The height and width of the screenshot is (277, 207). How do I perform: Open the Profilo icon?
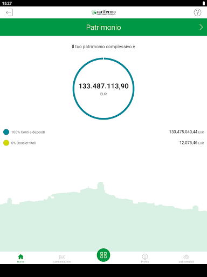click(145, 256)
